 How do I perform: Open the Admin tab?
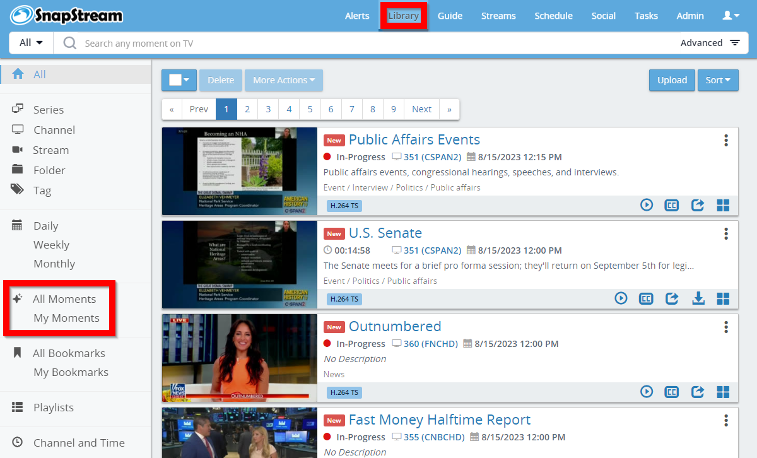pyautogui.click(x=690, y=16)
